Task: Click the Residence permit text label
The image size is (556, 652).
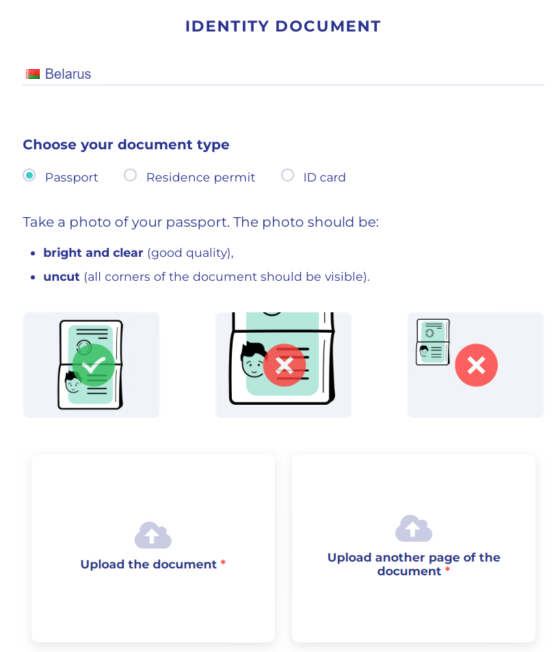Action: pos(200,177)
